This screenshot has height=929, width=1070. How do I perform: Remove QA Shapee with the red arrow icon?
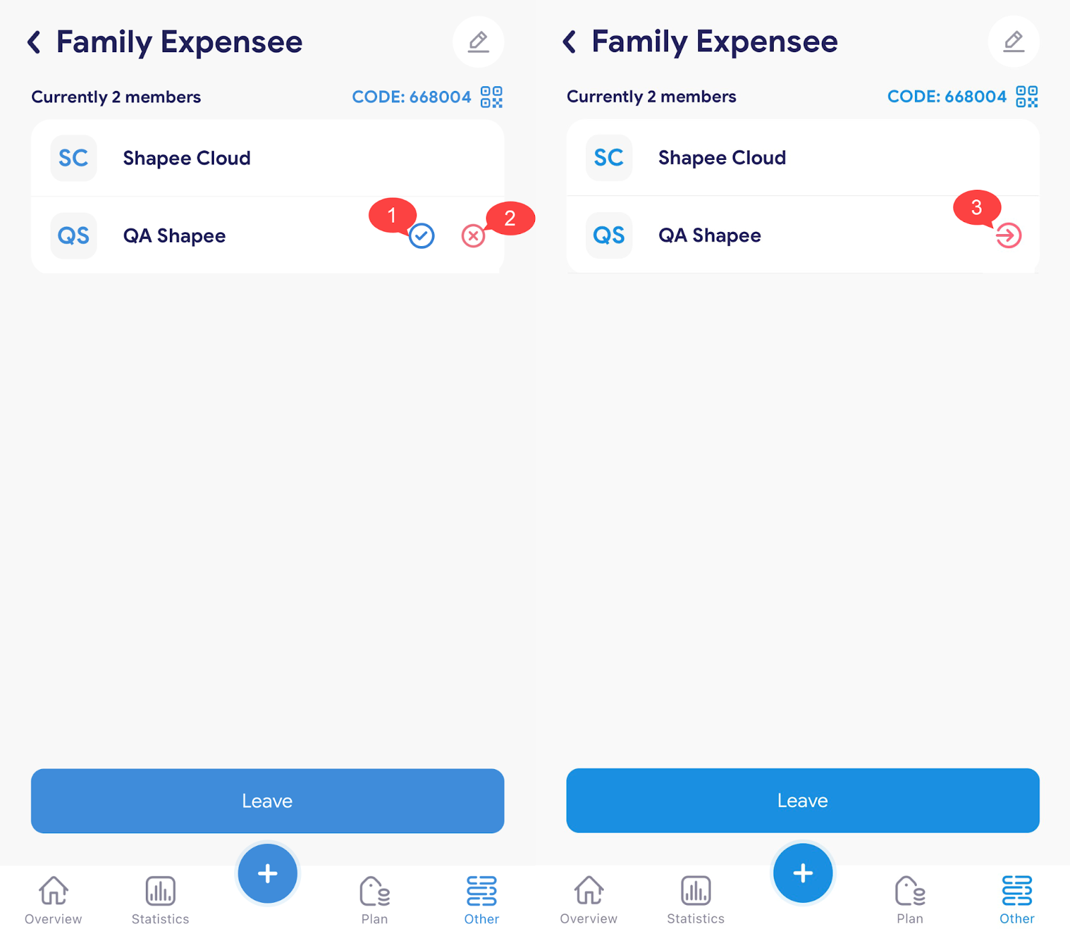(x=1008, y=235)
